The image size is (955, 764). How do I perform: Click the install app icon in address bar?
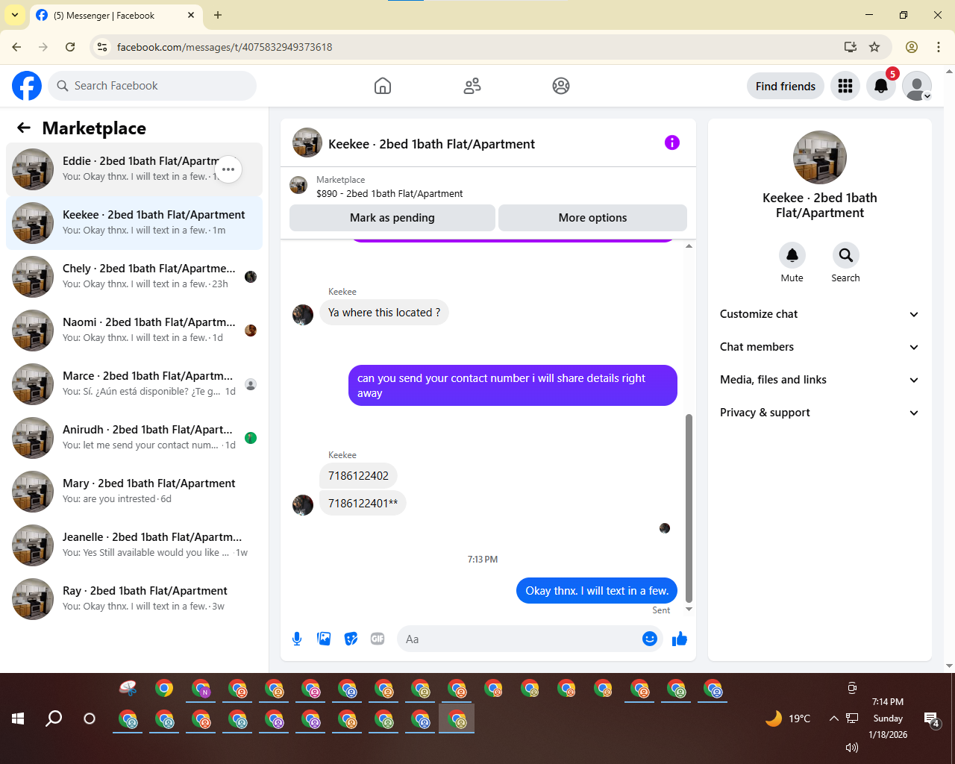click(x=851, y=47)
